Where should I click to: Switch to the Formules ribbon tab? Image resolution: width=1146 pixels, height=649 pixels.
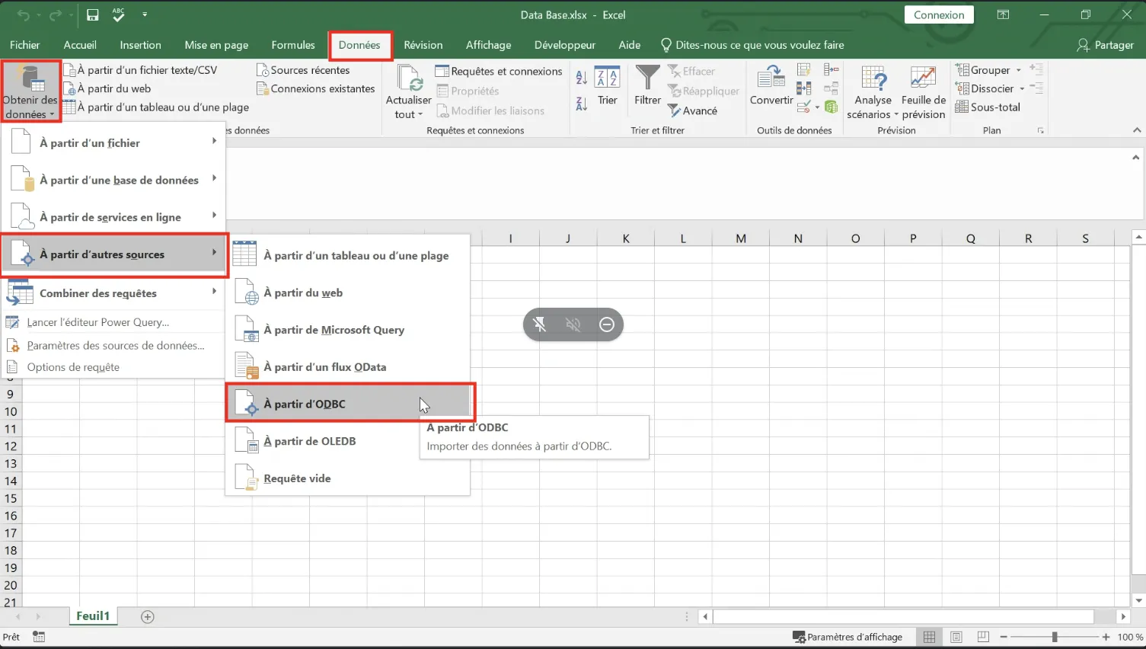(x=293, y=45)
